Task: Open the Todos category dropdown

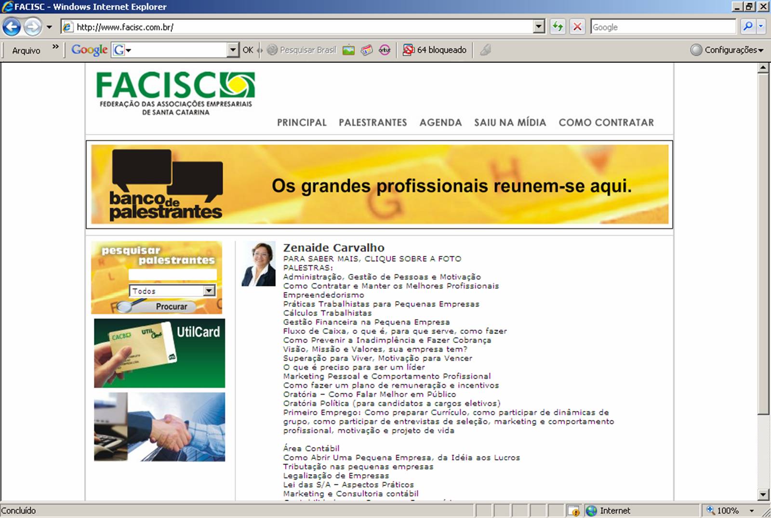Action: [x=172, y=291]
